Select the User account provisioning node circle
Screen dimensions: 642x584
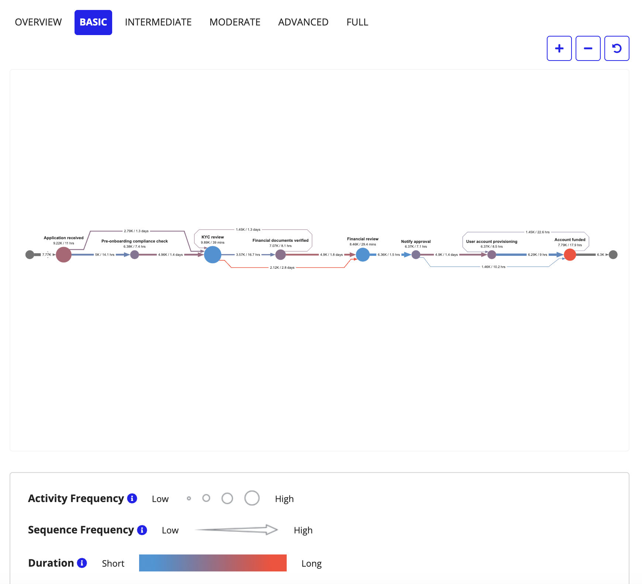491,255
